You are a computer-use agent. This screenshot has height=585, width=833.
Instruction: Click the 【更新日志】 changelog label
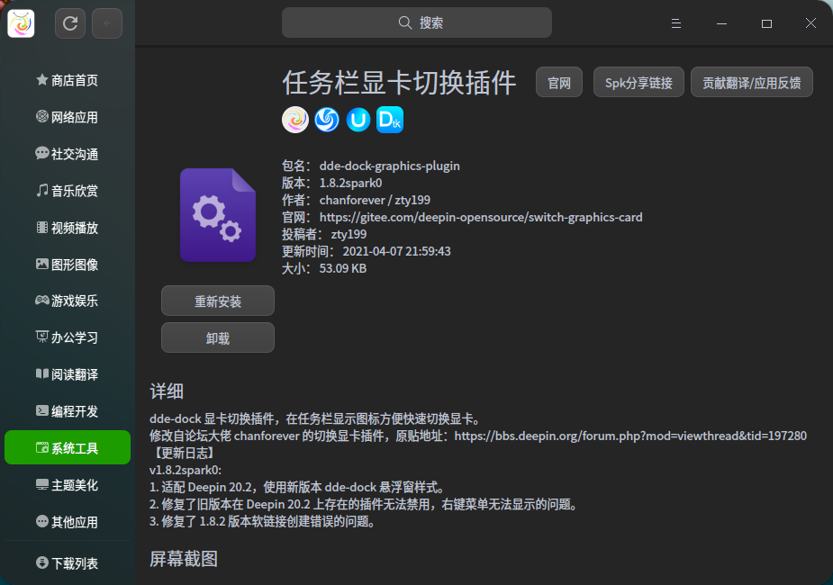click(184, 453)
